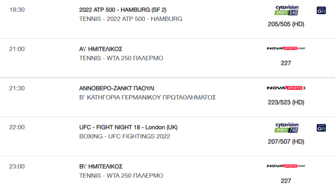Click channel number 207/507 (HD)
Screen dimensions: 335x190
tap(286, 142)
